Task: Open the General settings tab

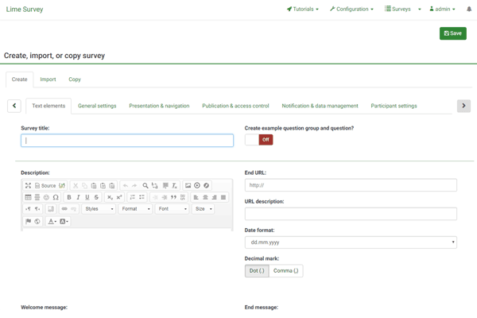Action: pyautogui.click(x=97, y=106)
